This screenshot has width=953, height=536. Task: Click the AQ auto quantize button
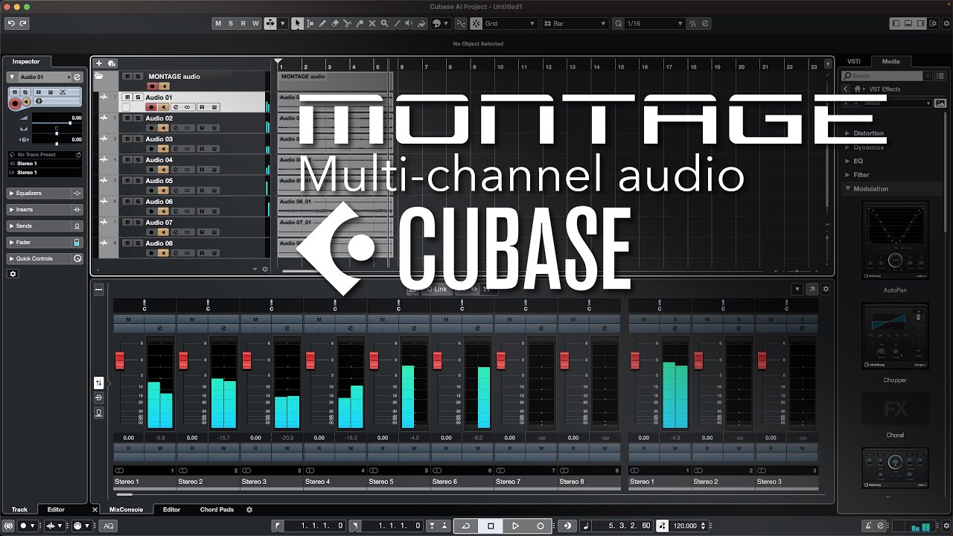(x=109, y=526)
